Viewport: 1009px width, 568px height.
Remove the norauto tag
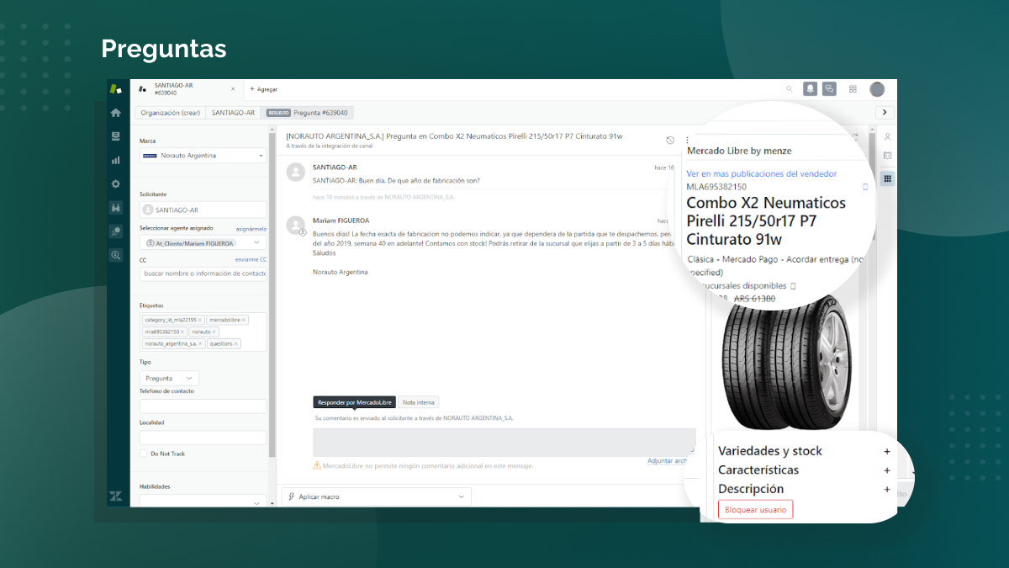pyautogui.click(x=214, y=332)
